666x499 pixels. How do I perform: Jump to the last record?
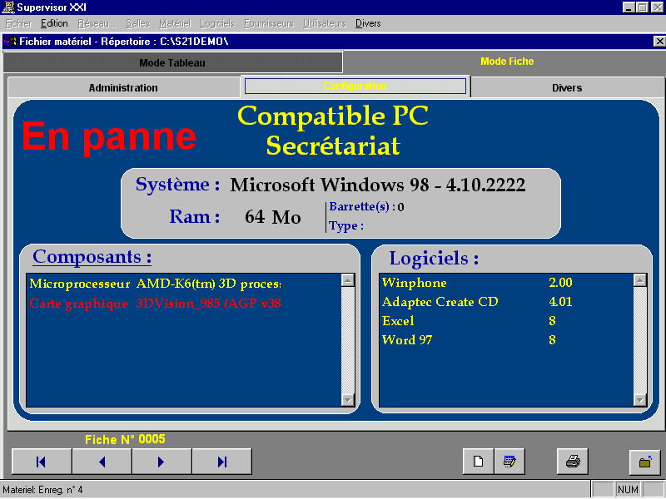pos(222,462)
